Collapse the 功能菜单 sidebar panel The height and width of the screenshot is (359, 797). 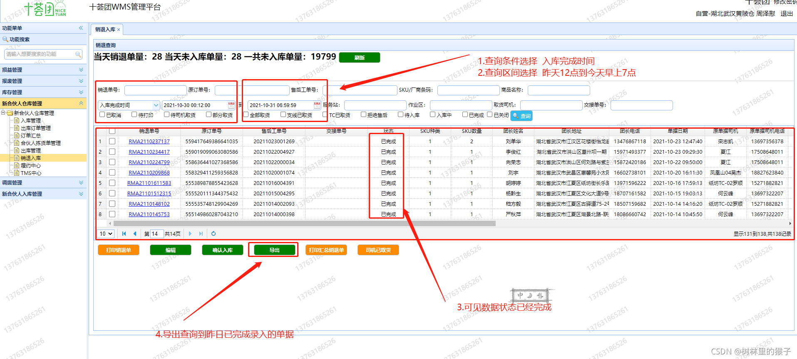[x=81, y=28]
